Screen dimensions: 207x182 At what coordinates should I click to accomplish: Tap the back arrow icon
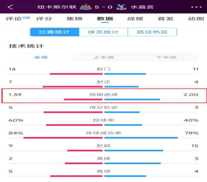click(x=10, y=7)
